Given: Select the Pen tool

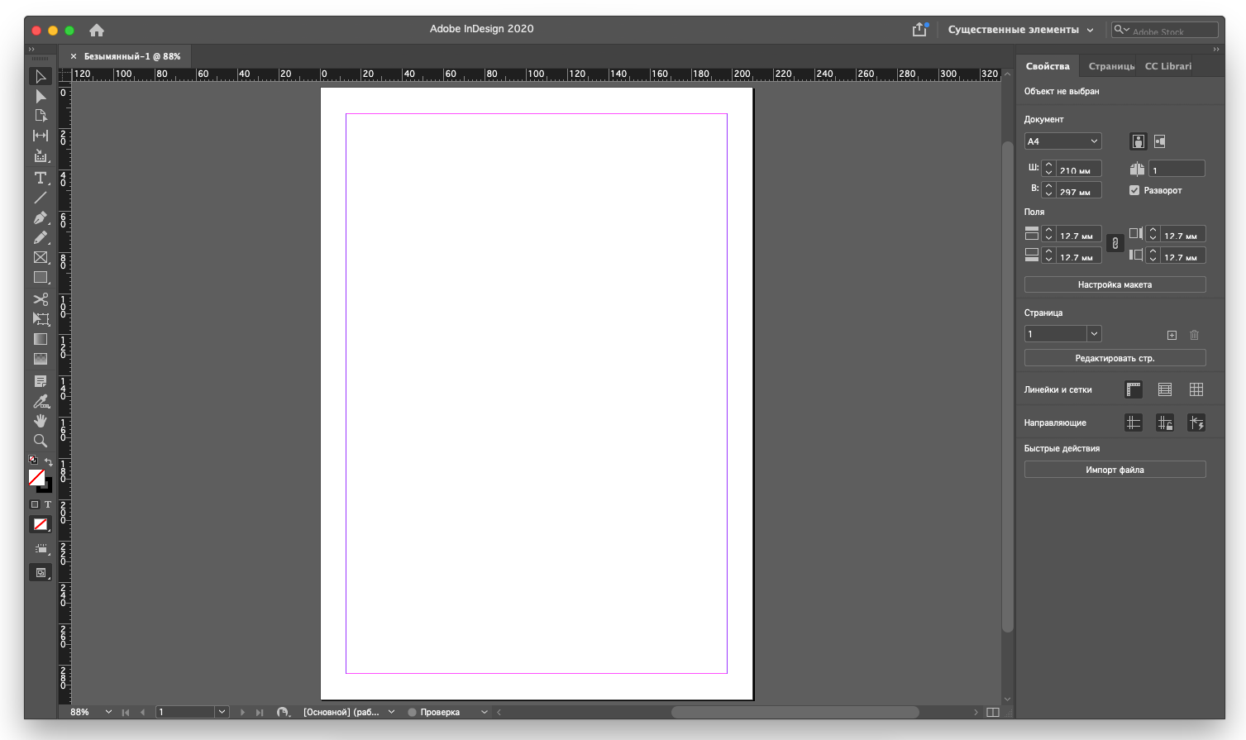Looking at the screenshot, I should (40, 217).
